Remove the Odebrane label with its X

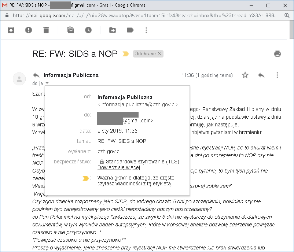coord(159,54)
